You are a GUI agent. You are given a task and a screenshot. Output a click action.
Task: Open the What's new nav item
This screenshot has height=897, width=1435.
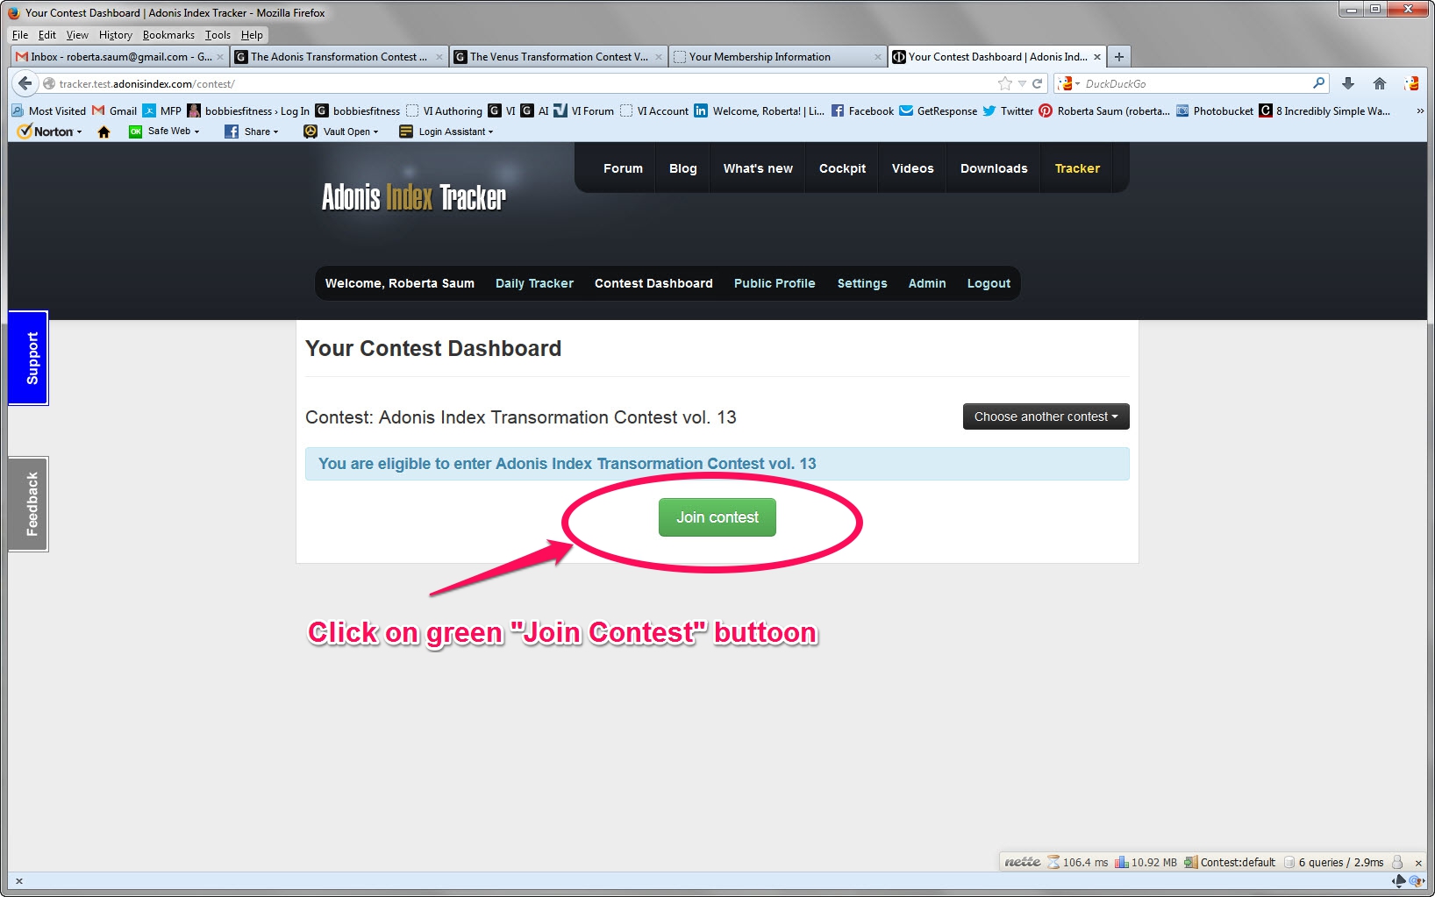pos(758,168)
